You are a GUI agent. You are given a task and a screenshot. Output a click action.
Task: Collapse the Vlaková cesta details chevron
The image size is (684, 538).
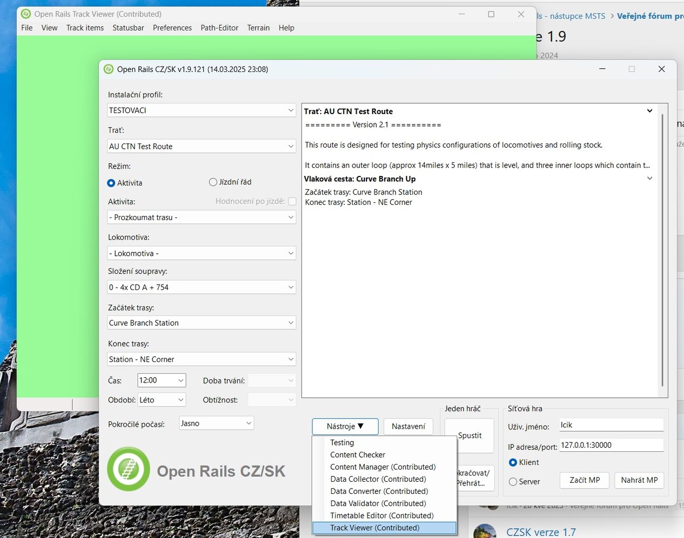pyautogui.click(x=650, y=179)
